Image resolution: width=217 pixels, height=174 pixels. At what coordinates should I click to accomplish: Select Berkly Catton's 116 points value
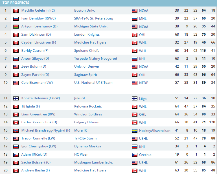(x=203, y=51)
